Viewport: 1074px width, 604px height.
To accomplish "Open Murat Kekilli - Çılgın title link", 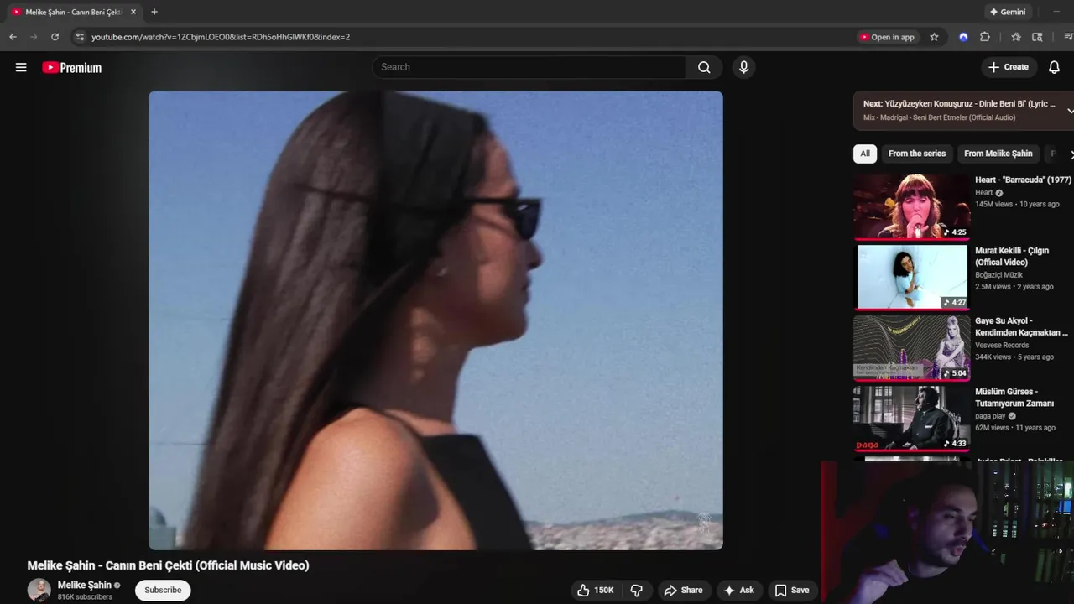I will (x=1012, y=256).
